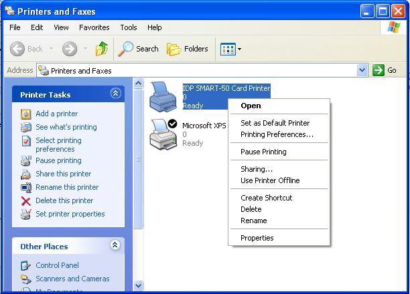Screen dimensions: 410x294
Task: Open the Views icon menu
Action: point(228,49)
